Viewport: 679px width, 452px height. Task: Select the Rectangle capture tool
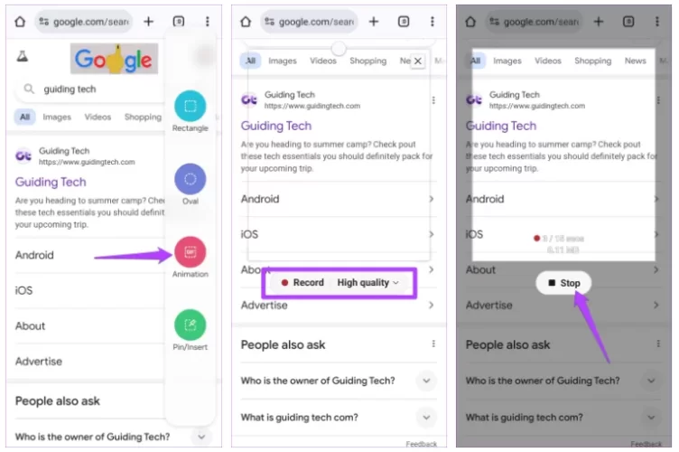pos(190,107)
